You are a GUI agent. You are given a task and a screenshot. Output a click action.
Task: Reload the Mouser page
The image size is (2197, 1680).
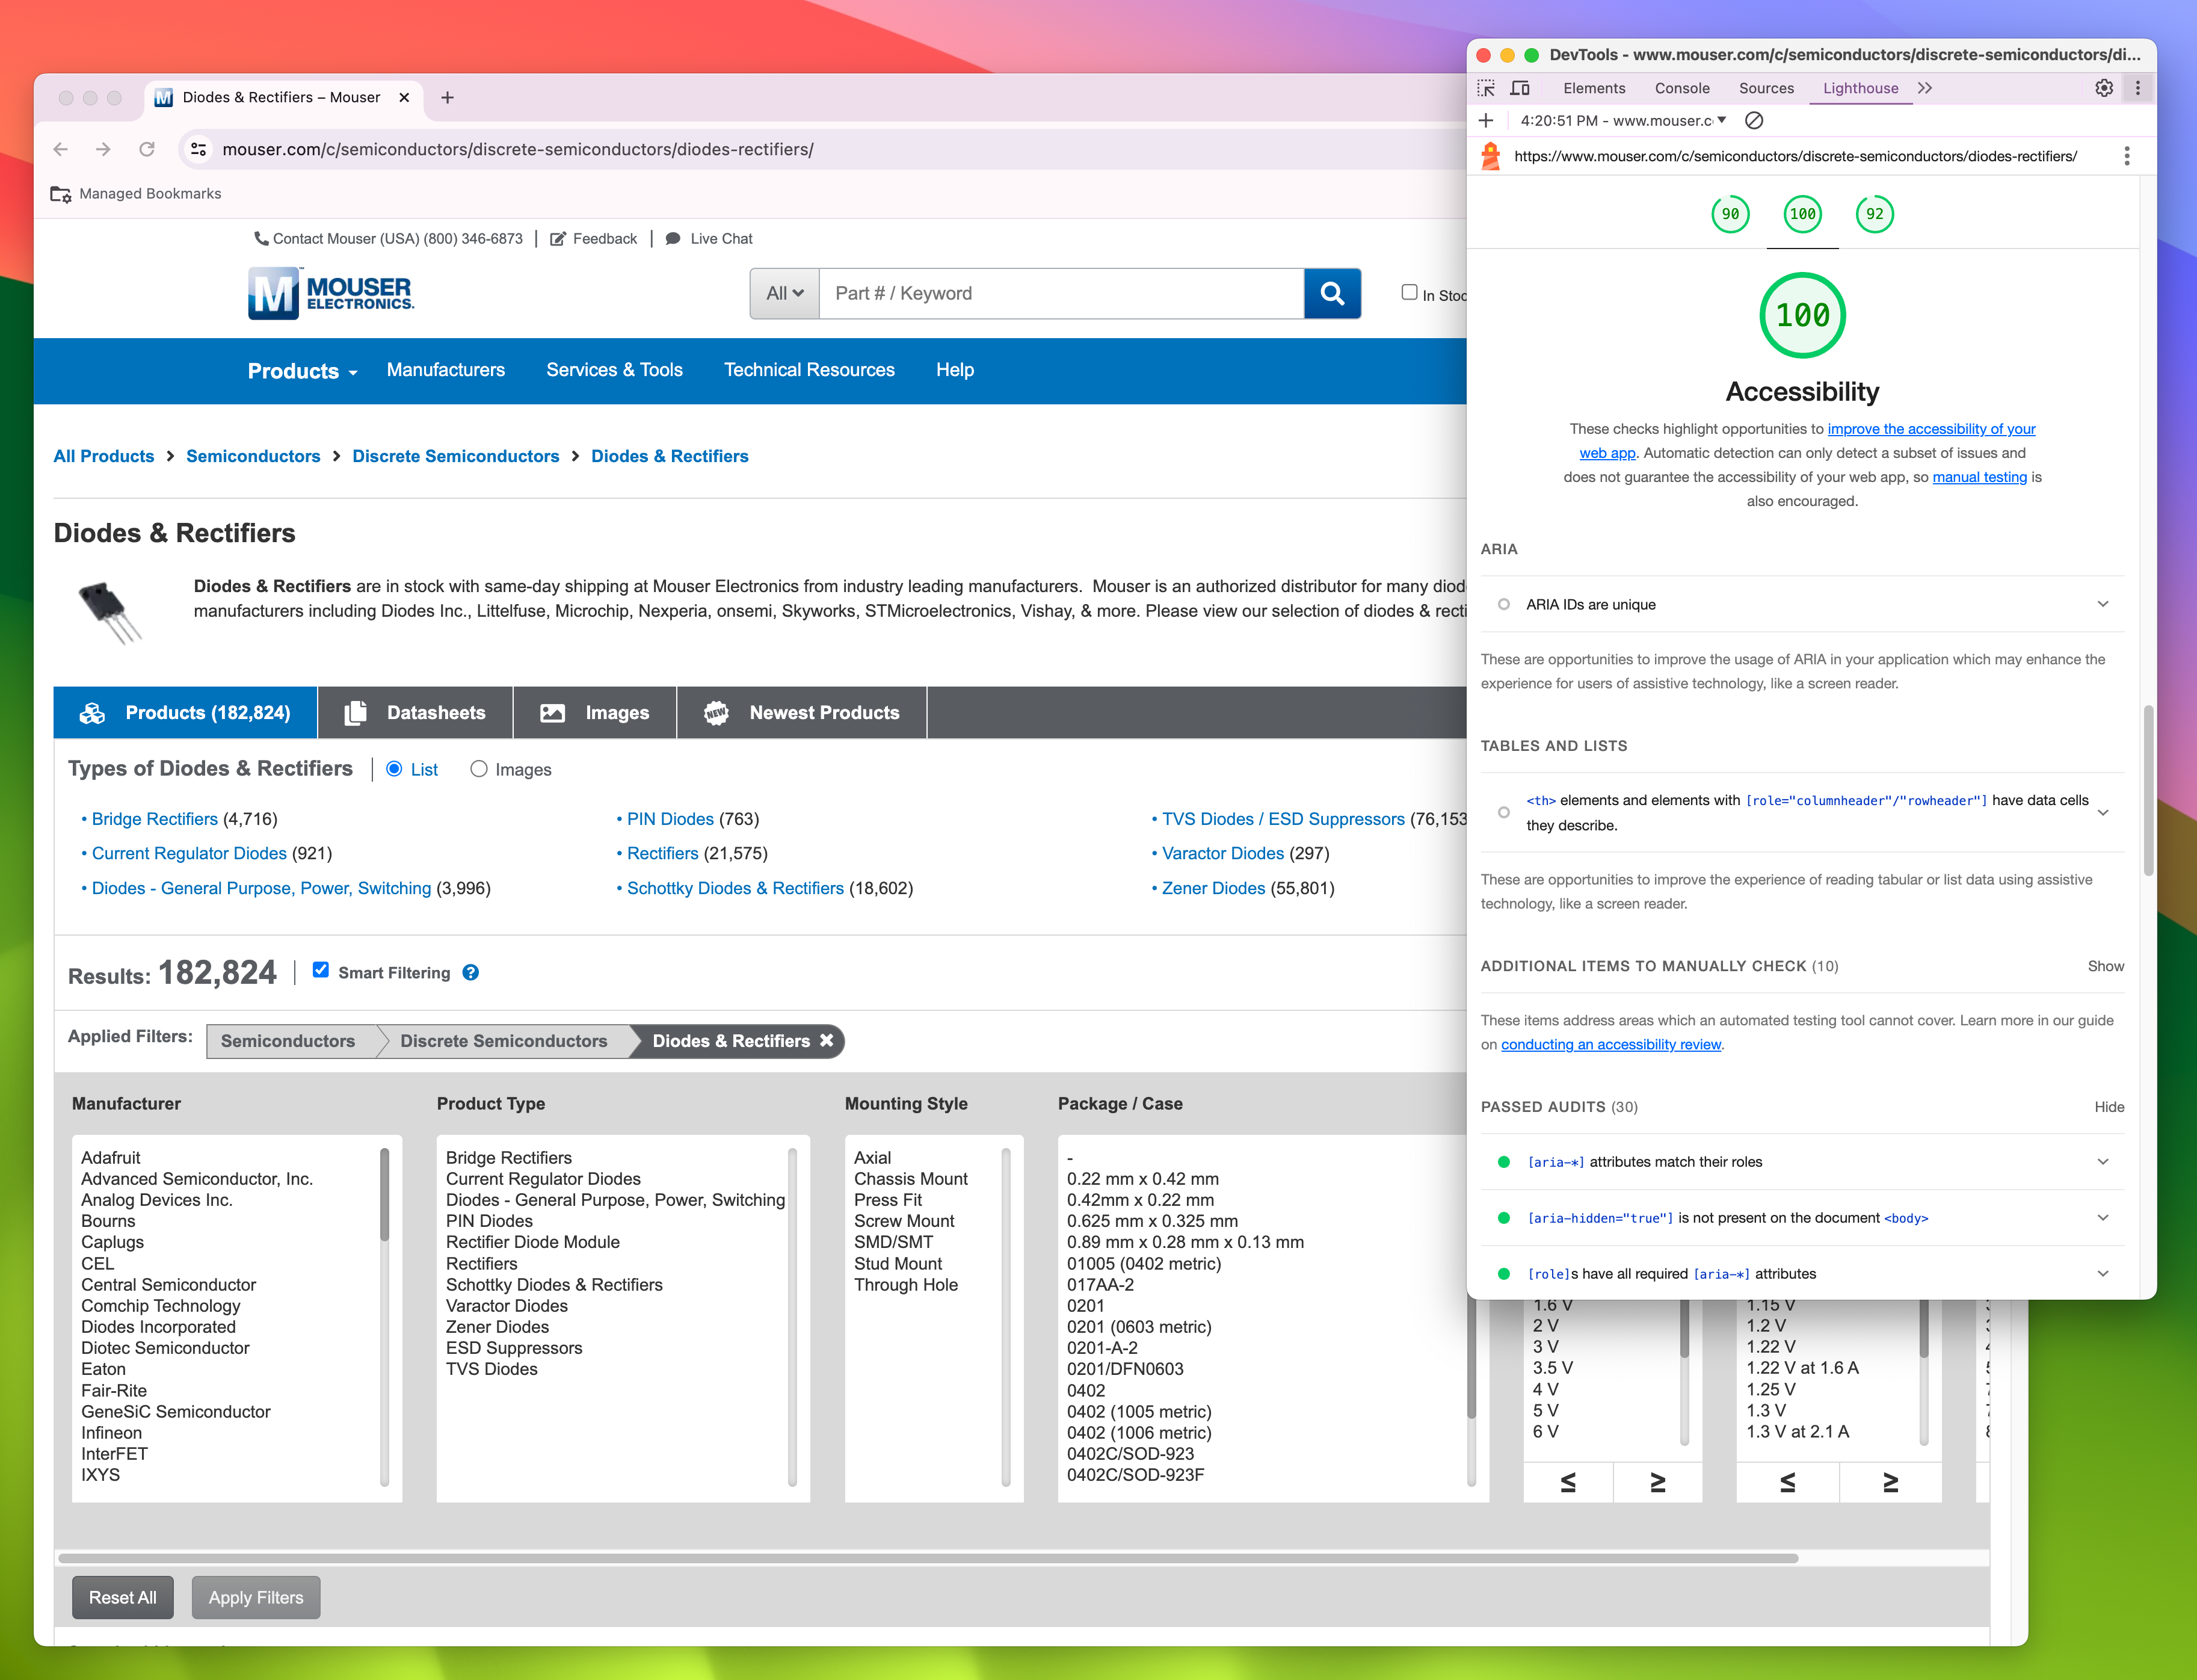[147, 149]
